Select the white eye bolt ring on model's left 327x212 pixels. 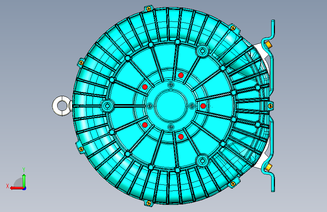pyautogui.click(x=62, y=106)
